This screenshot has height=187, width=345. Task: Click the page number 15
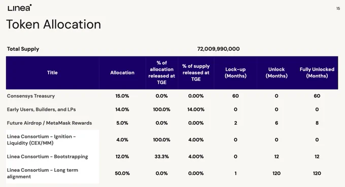click(338, 8)
